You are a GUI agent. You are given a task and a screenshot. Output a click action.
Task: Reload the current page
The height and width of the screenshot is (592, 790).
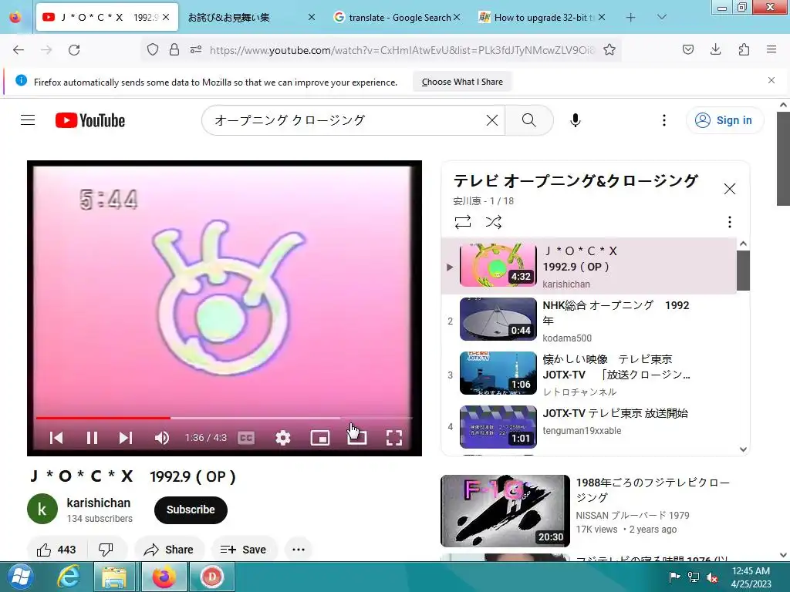tap(74, 50)
